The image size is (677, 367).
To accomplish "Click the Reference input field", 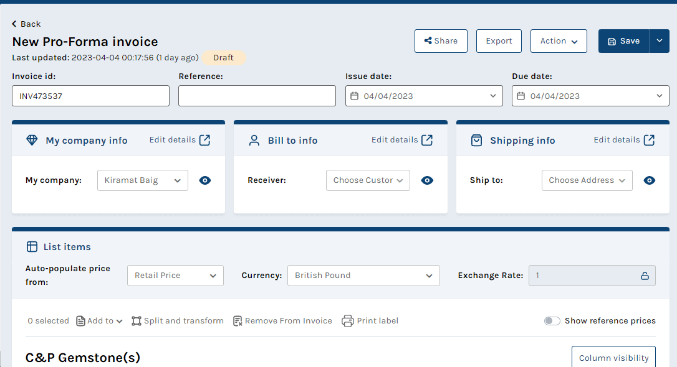I will point(257,96).
